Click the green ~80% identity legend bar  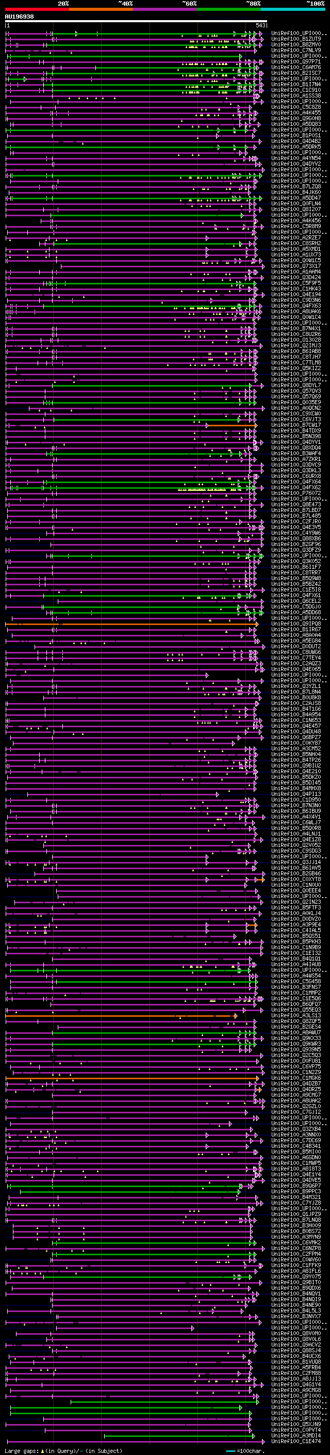229,10
